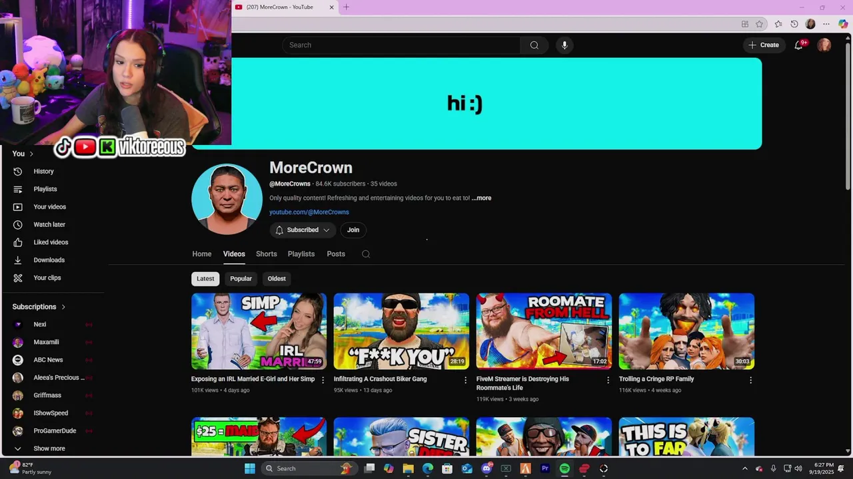Open IShowSpeed subscription channel
The width and height of the screenshot is (853, 479).
(x=52, y=413)
